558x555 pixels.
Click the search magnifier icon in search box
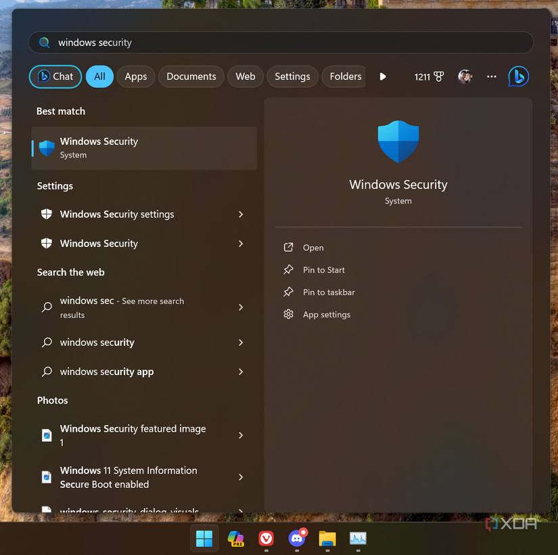pos(45,43)
